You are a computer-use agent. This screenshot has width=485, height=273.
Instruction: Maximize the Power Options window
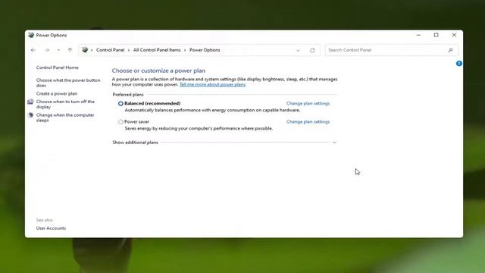pos(436,35)
